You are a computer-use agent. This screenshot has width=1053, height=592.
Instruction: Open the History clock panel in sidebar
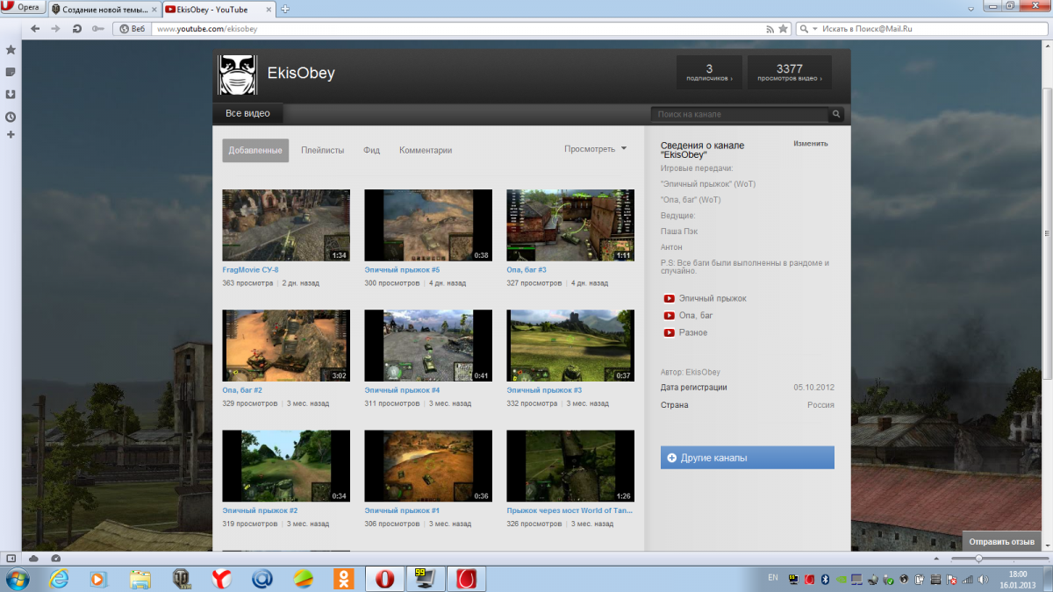11,117
